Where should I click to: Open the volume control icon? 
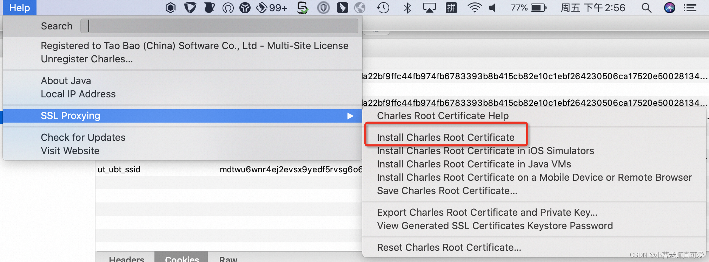click(492, 8)
